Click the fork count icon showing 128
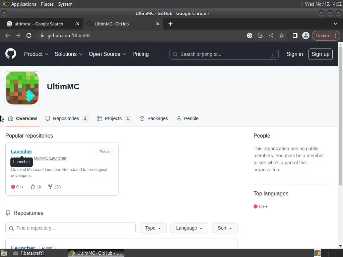 [x=50, y=187]
